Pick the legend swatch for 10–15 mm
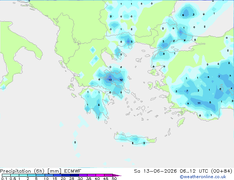 (x=49, y=175)
